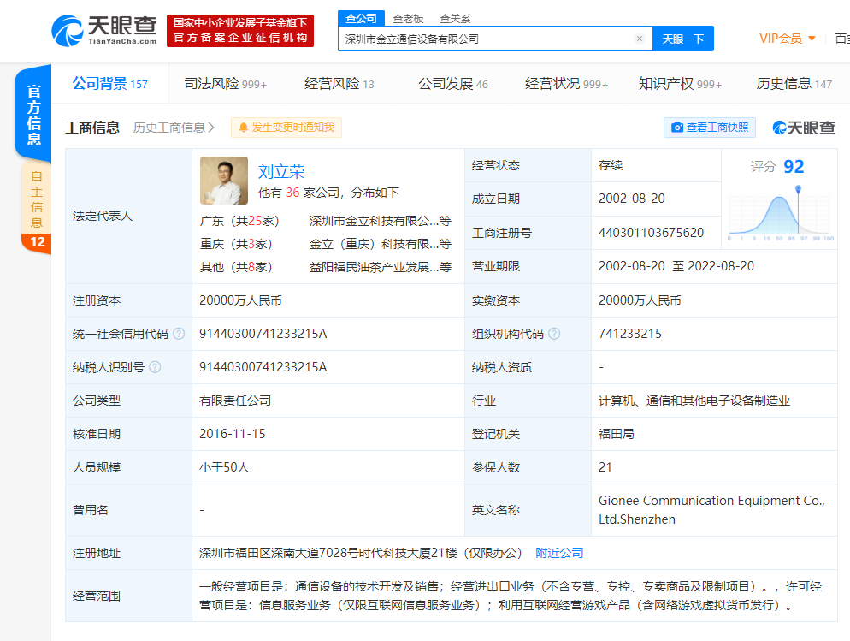Screen dimensions: 850x641
Task: Open the 司法风险 tab
Action: pyautogui.click(x=225, y=84)
